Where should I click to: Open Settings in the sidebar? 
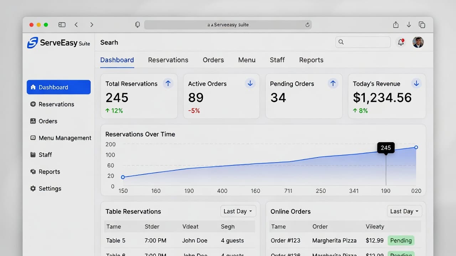click(50, 188)
